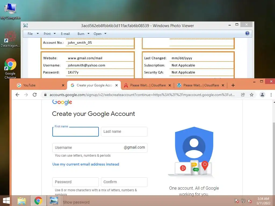
Task: Click the www.gmail.com/mail website text
Action: coord(85,58)
